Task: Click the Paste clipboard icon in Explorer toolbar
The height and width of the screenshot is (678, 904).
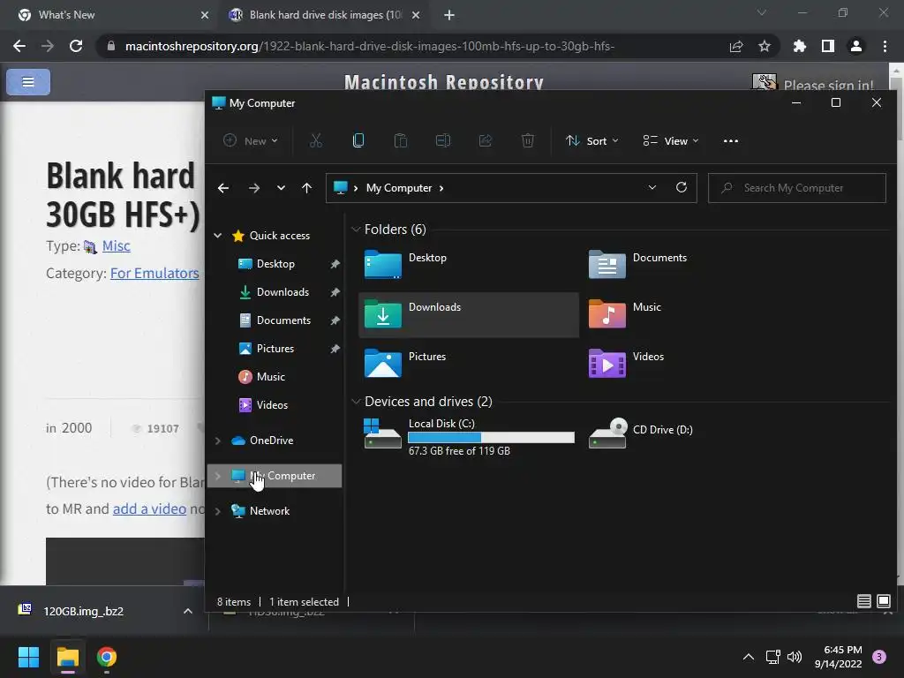Action: [401, 140]
